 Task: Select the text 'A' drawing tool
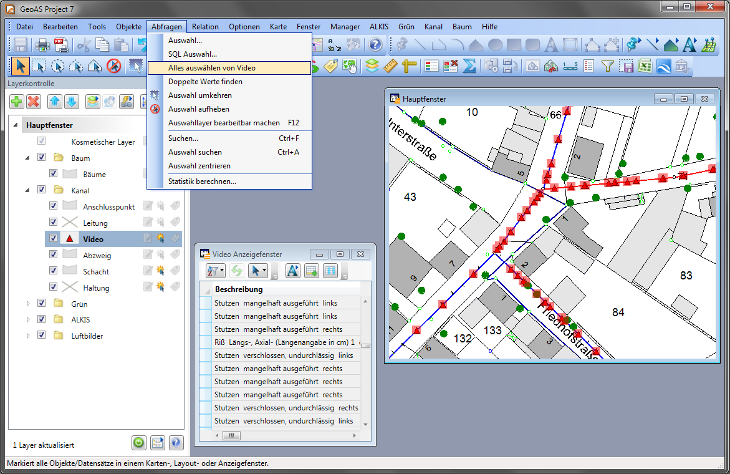pyautogui.click(x=551, y=45)
